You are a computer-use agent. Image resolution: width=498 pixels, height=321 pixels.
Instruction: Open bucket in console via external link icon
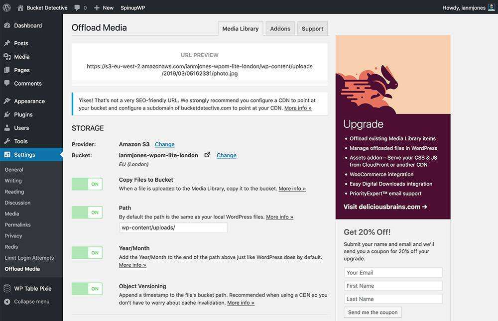tap(207, 155)
